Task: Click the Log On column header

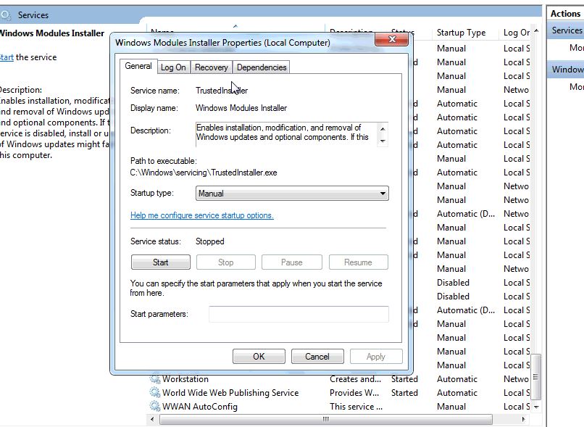Action: (516, 33)
